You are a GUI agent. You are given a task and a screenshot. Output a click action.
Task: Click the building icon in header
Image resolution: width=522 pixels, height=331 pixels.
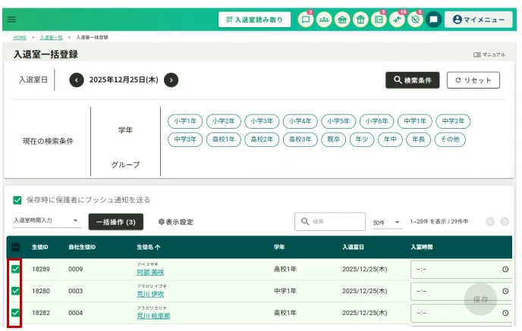pos(342,20)
